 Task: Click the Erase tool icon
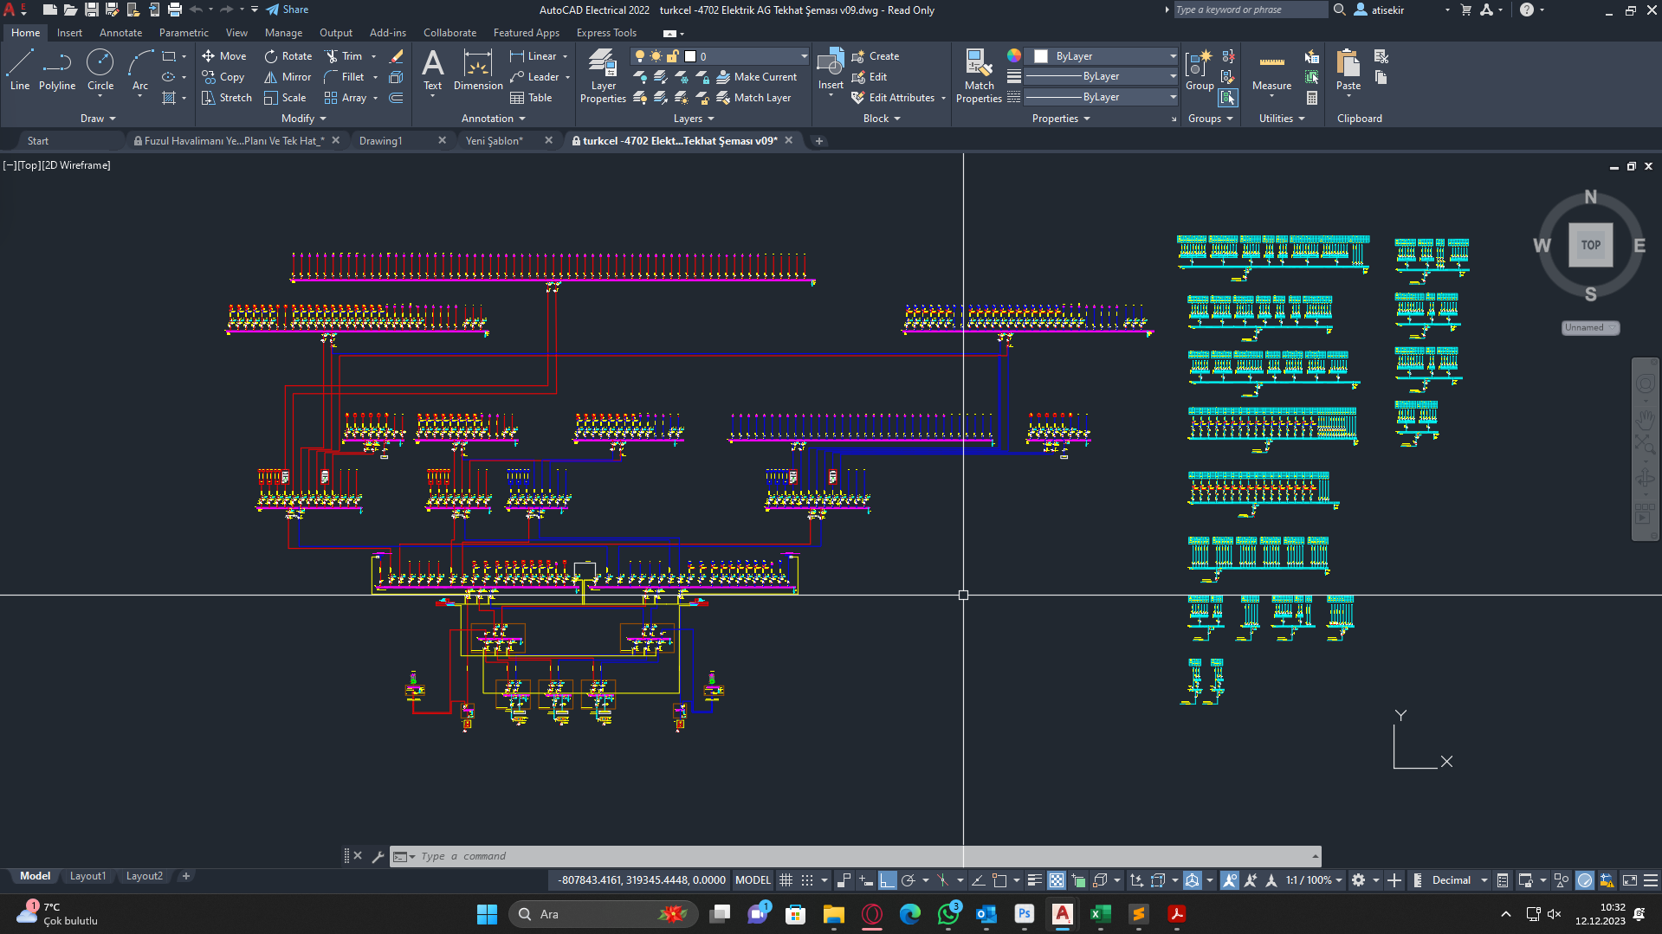[397, 56]
